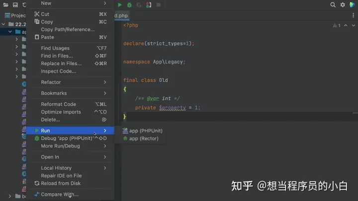Open the editor tabs kebab menu
The height and width of the screenshot is (201, 358).
coord(353,15)
